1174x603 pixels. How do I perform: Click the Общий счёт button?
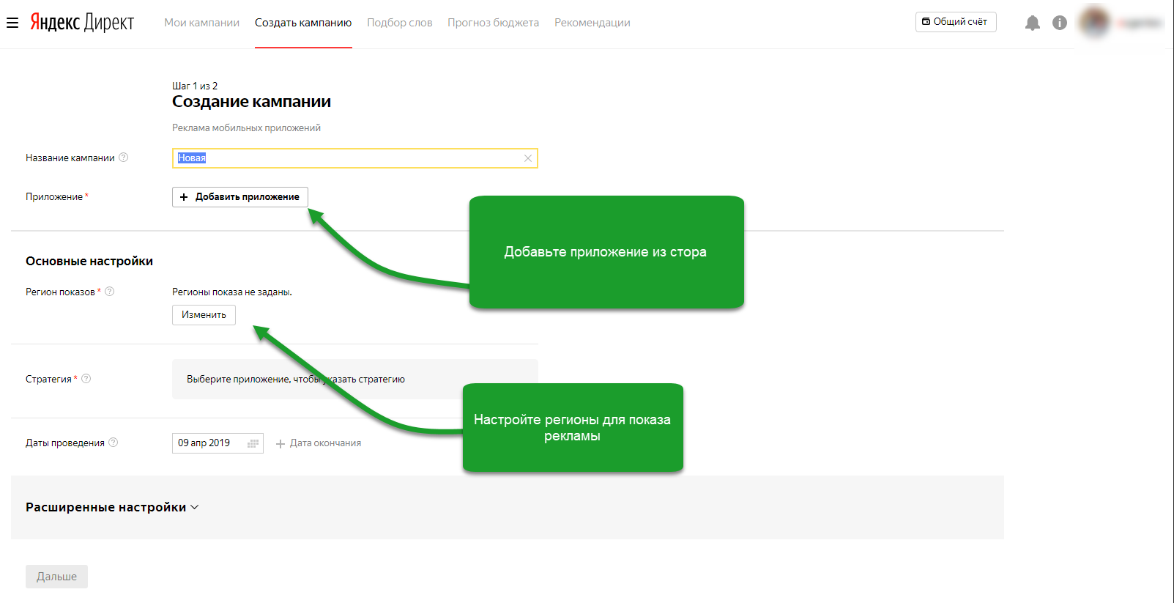pos(955,22)
